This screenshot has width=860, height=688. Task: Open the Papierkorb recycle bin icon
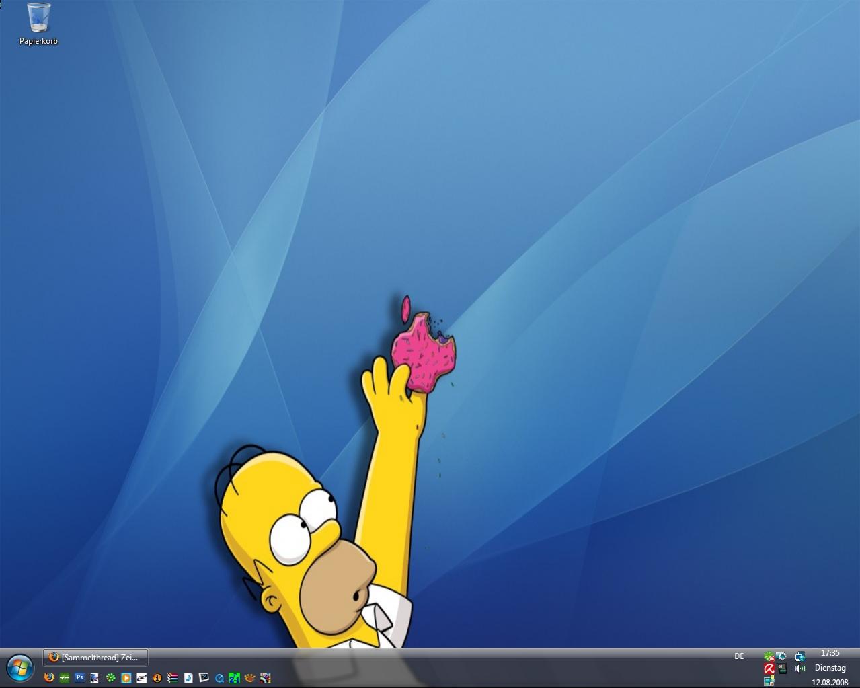coord(38,24)
